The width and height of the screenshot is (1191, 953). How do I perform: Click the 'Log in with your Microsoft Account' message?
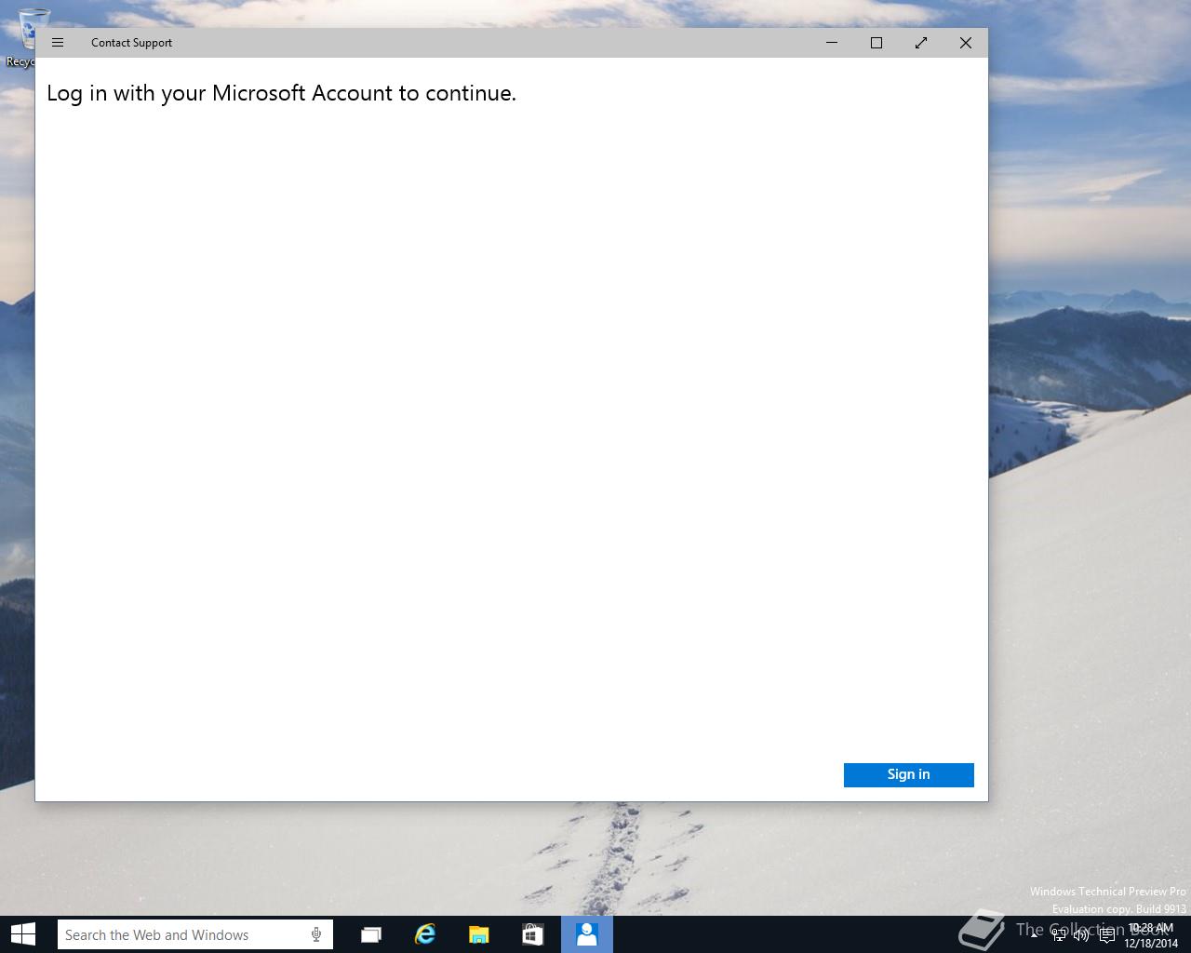[x=281, y=93]
